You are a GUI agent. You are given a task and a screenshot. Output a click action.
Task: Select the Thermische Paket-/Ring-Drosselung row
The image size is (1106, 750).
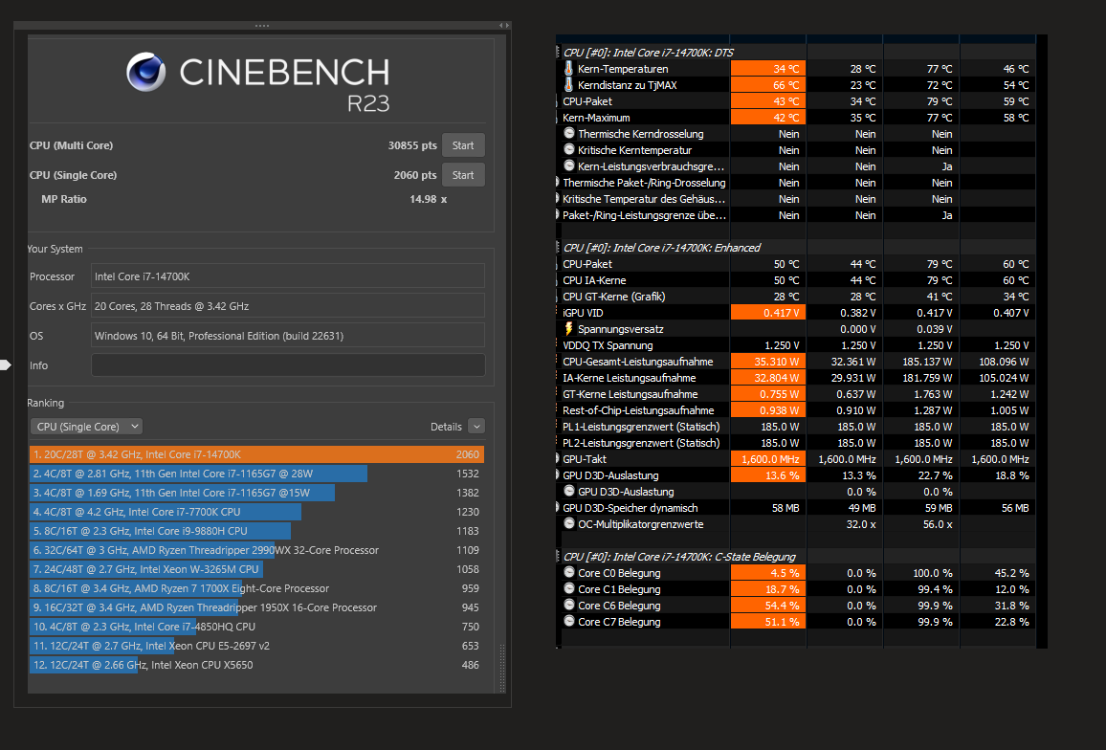[x=795, y=182]
